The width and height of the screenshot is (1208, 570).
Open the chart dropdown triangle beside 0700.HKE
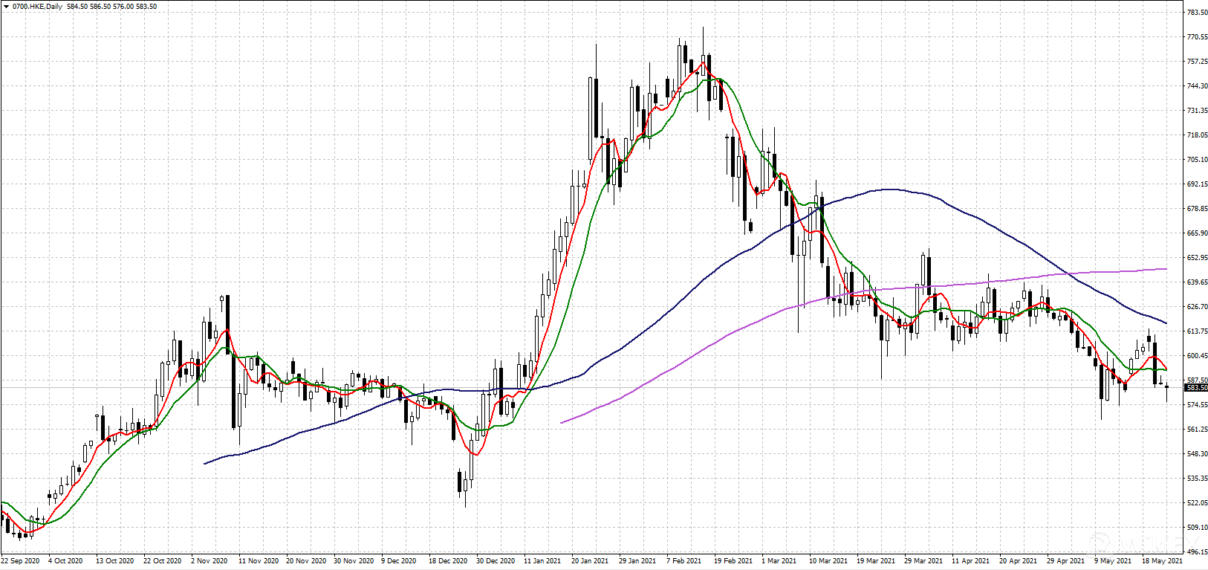[6, 7]
